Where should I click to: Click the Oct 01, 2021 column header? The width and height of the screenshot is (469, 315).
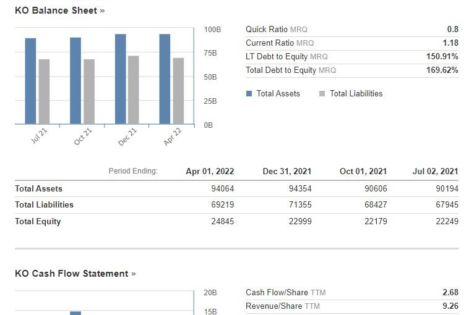click(363, 171)
